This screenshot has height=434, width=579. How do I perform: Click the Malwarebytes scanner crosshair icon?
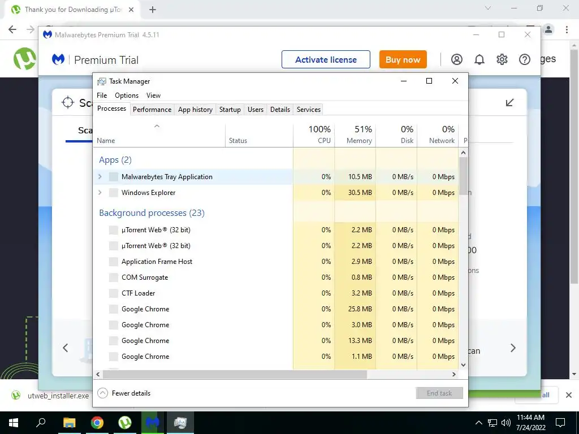(x=68, y=102)
